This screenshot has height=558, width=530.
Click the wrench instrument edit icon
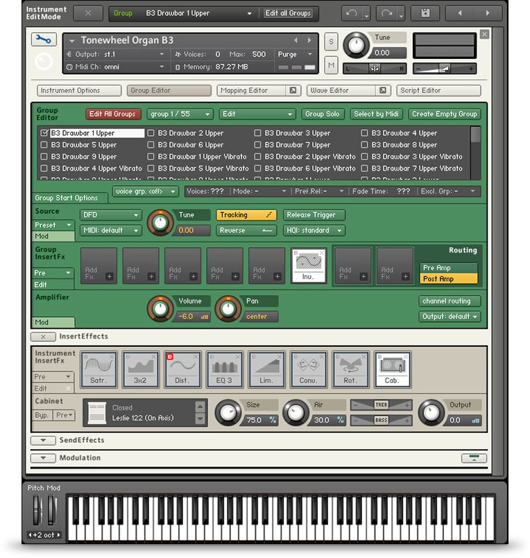click(44, 40)
